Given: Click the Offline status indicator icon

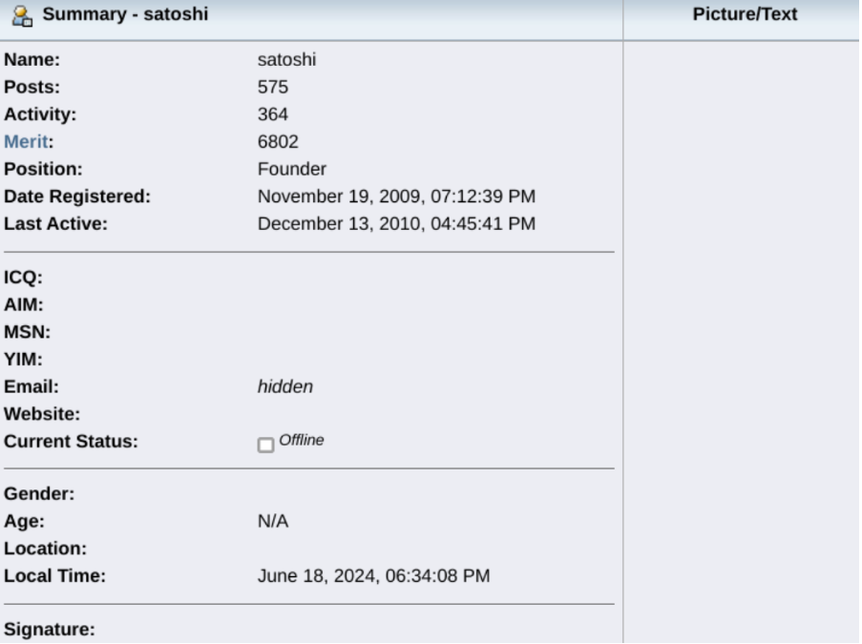Looking at the screenshot, I should [x=265, y=445].
